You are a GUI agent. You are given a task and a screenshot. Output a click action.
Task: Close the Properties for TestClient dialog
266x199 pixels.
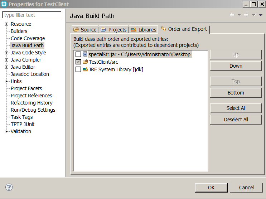click(262, 4)
